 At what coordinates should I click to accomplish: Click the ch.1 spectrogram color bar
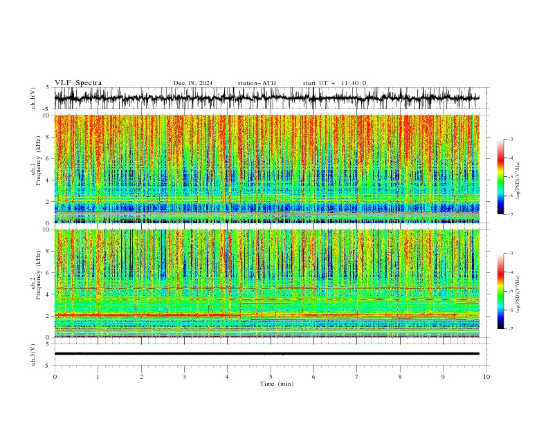click(500, 177)
